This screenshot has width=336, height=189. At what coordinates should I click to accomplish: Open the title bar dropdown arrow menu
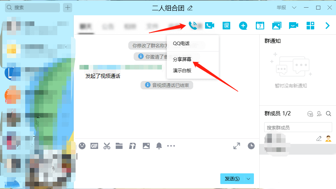pos(294,8)
